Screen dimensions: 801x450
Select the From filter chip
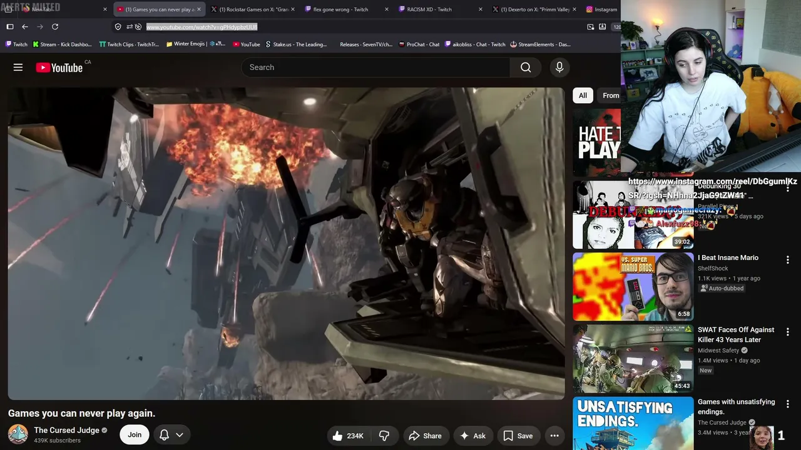click(x=611, y=96)
